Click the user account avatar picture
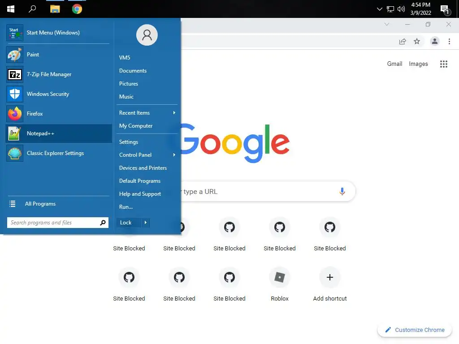 coord(147,35)
